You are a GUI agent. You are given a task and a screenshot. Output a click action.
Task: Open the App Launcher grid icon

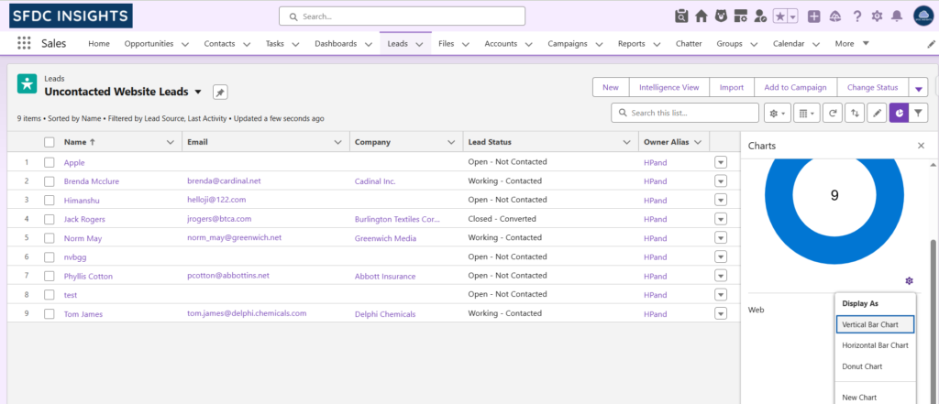[x=24, y=43]
